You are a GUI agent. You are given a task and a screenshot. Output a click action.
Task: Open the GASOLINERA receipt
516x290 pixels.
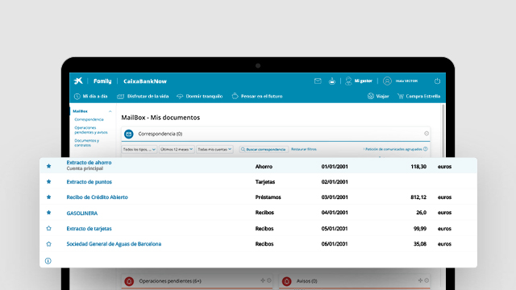[82, 213]
